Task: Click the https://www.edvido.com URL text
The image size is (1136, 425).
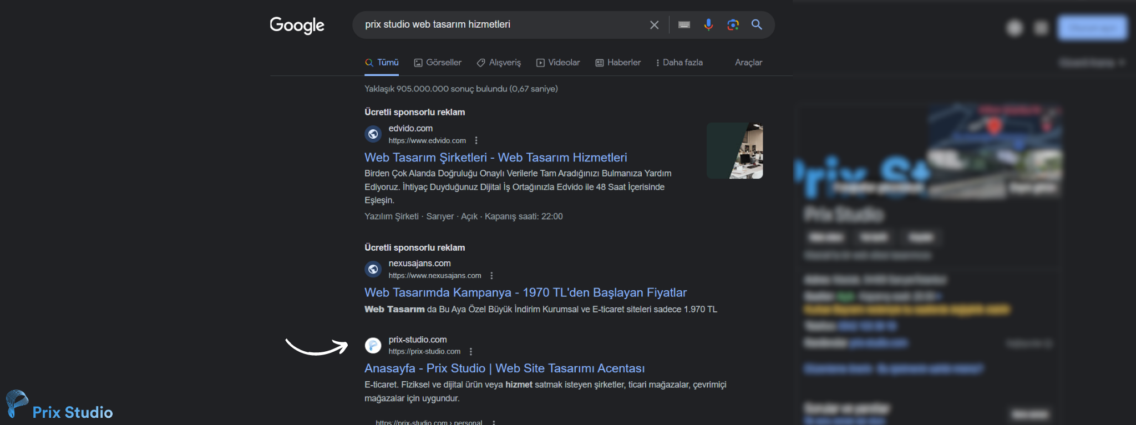Action: pyautogui.click(x=427, y=141)
